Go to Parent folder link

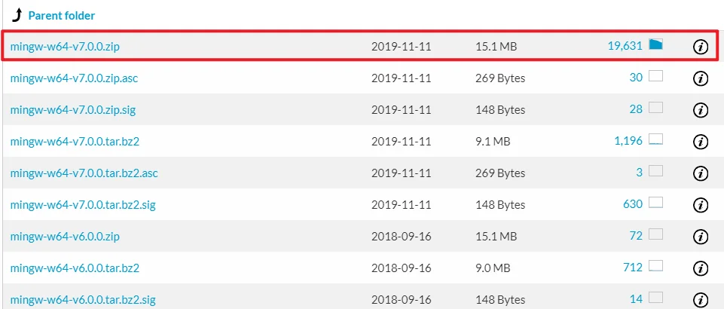62,16
